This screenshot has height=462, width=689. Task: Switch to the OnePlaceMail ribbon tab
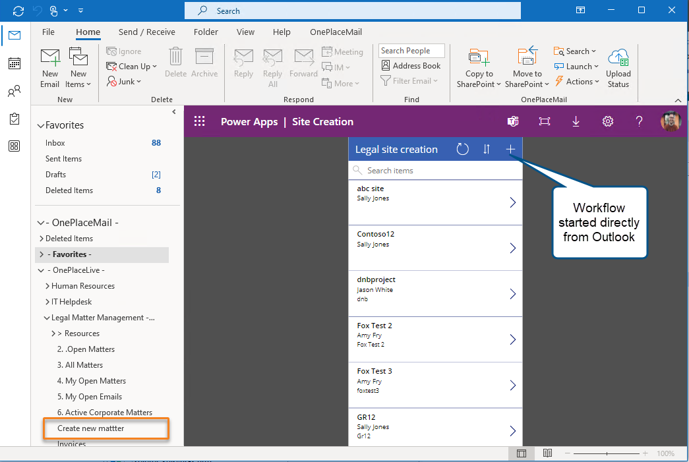click(336, 32)
